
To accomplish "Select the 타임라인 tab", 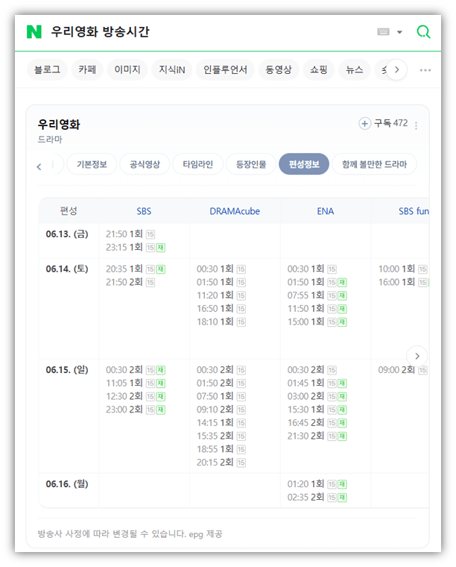I will click(198, 165).
